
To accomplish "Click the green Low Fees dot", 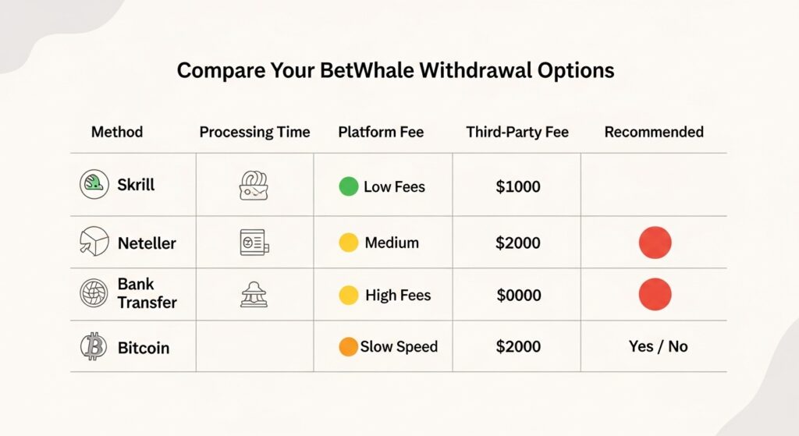I will pyautogui.click(x=349, y=186).
